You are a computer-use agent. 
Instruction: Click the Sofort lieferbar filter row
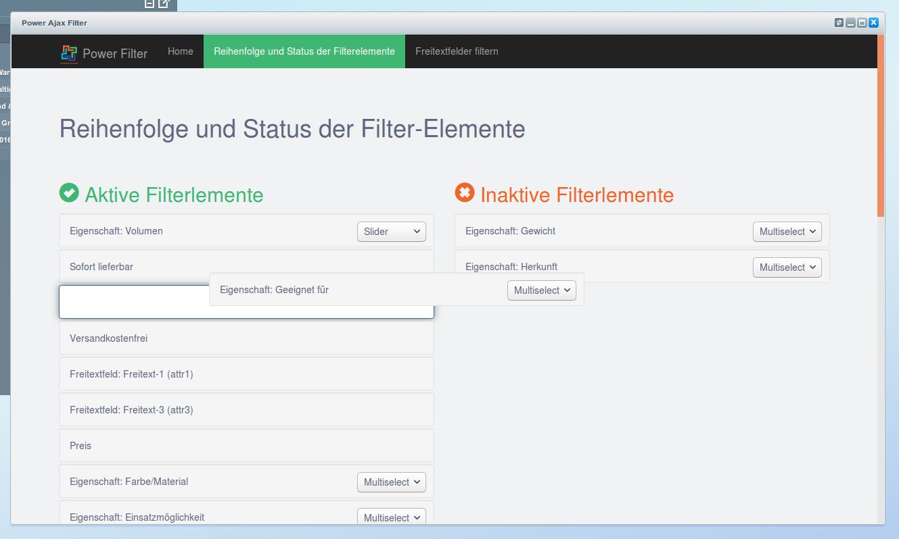(246, 267)
